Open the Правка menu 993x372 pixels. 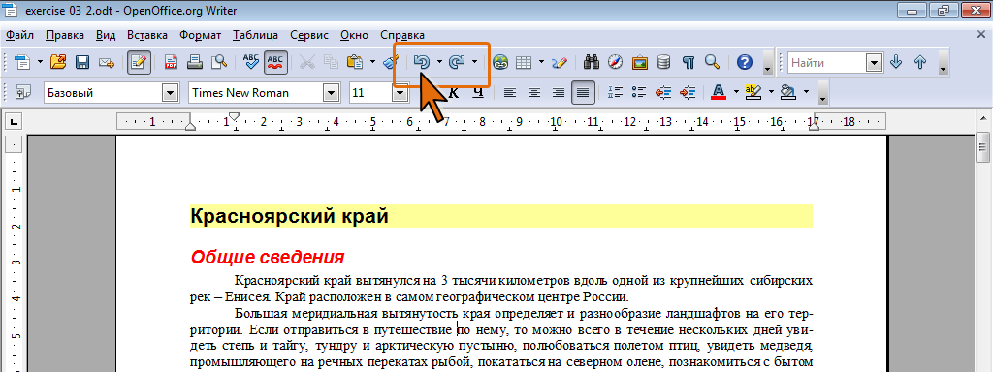coord(65,35)
